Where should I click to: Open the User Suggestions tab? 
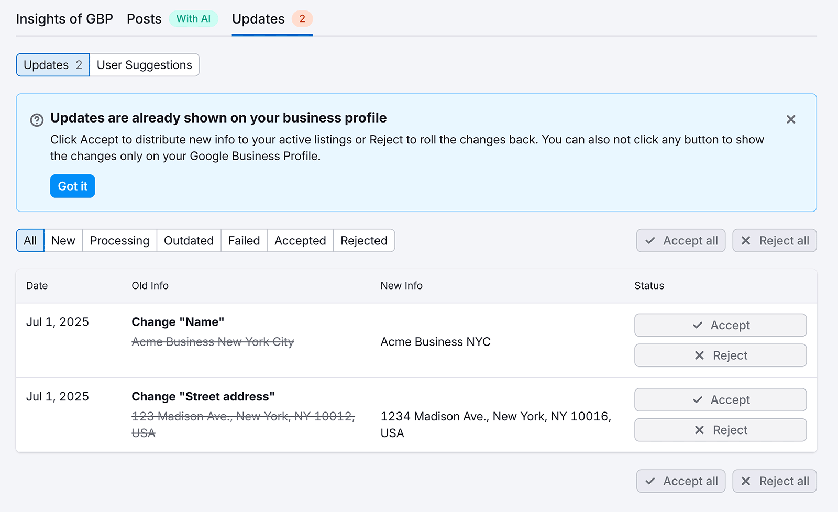145,65
